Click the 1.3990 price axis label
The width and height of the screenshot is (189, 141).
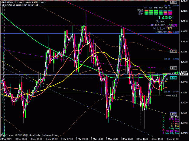(x=184, y=123)
